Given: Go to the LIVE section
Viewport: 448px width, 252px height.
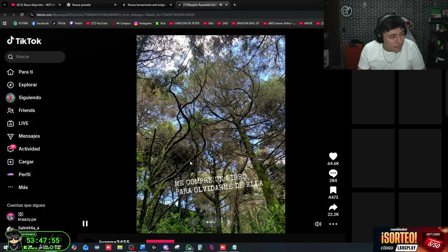Looking at the screenshot, I should click(23, 123).
